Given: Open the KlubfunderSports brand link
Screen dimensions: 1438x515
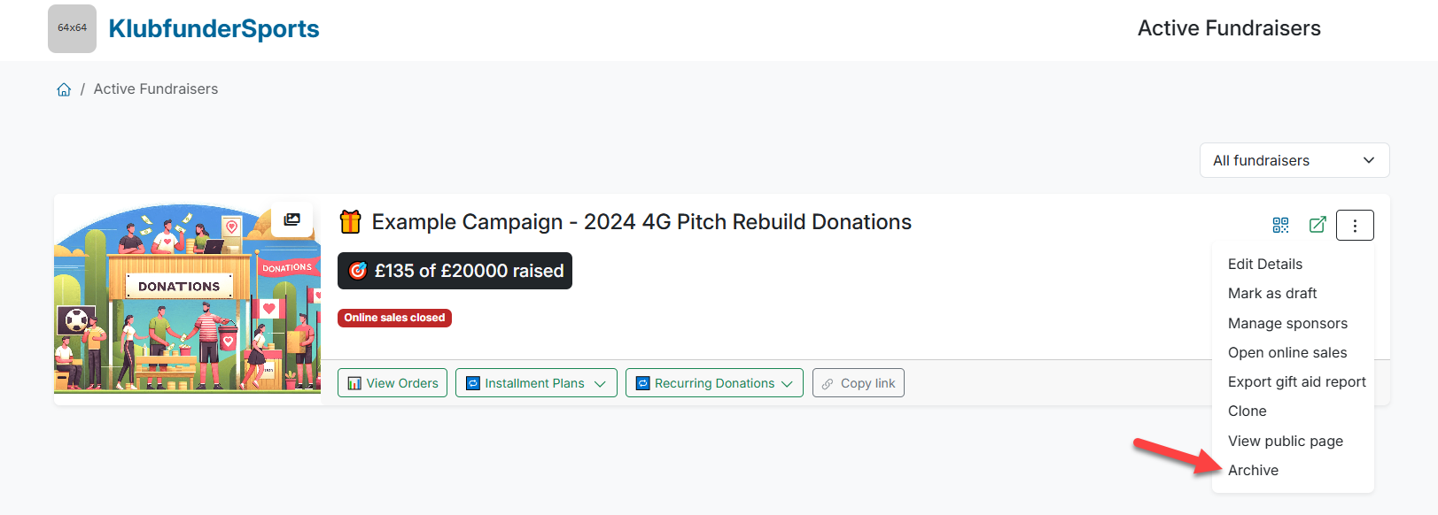Looking at the screenshot, I should pyautogui.click(x=214, y=28).
